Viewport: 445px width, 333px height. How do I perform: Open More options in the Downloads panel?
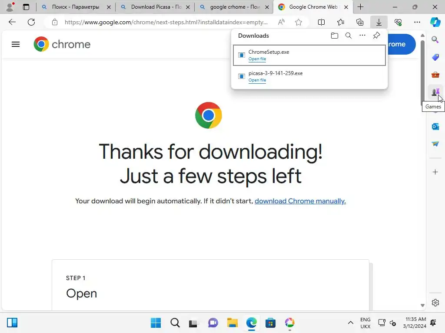pos(362,36)
